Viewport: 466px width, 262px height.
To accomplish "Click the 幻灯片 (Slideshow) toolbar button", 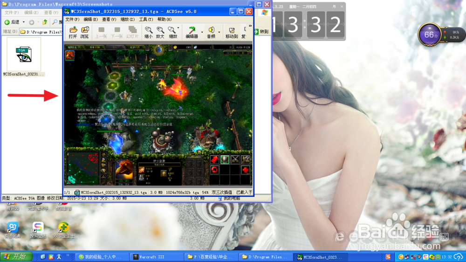I will 132,32.
